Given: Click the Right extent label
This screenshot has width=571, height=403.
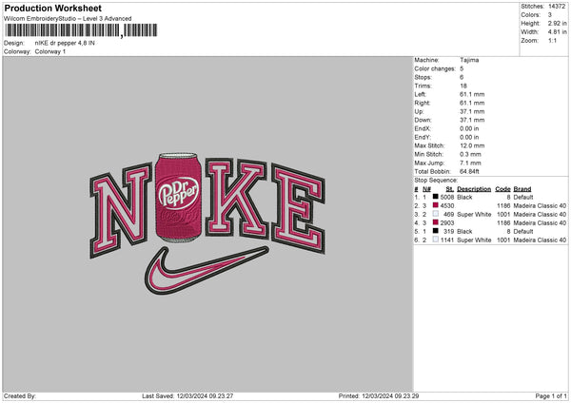Looking at the screenshot, I should [422, 103].
